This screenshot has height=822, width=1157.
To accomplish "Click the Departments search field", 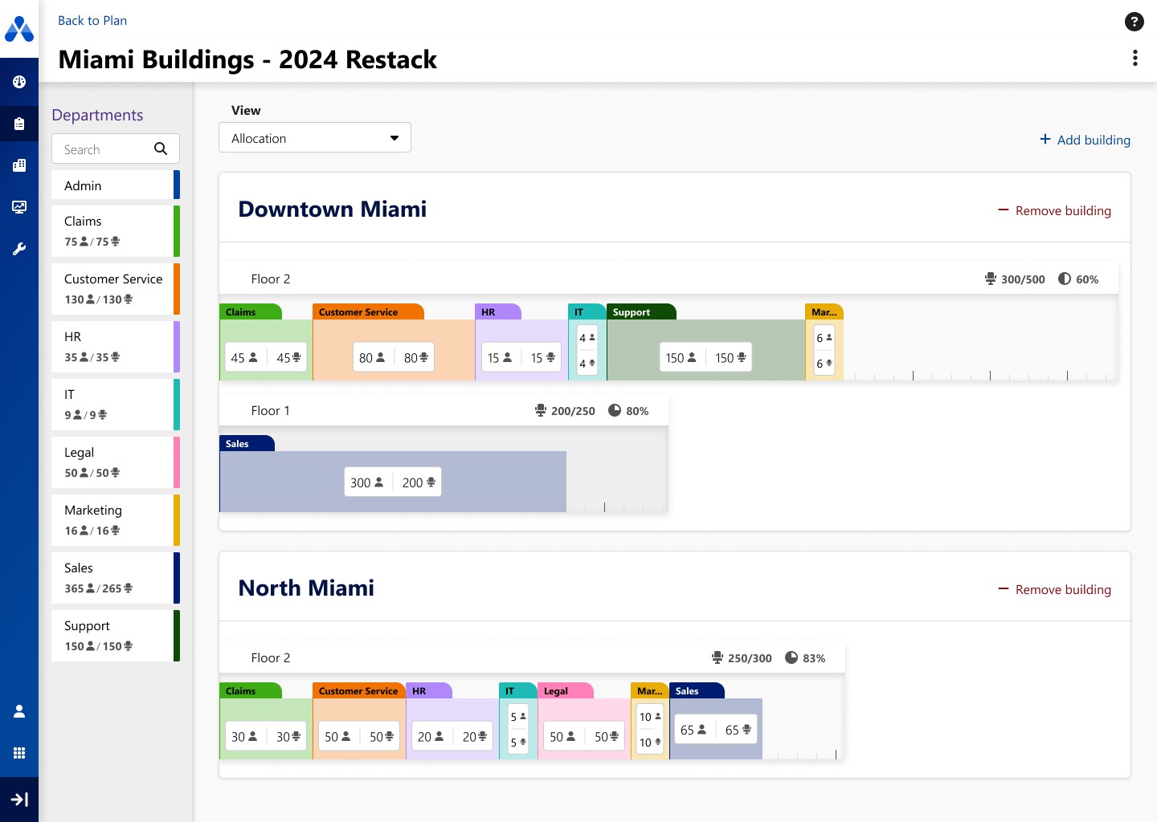I will point(104,149).
